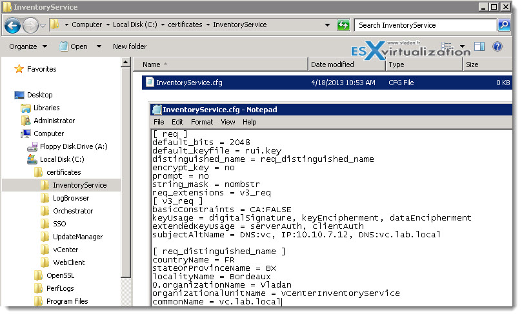This screenshot has width=522, height=316.
Task: Click the InventoryService.cfg file icon
Action: (150, 82)
